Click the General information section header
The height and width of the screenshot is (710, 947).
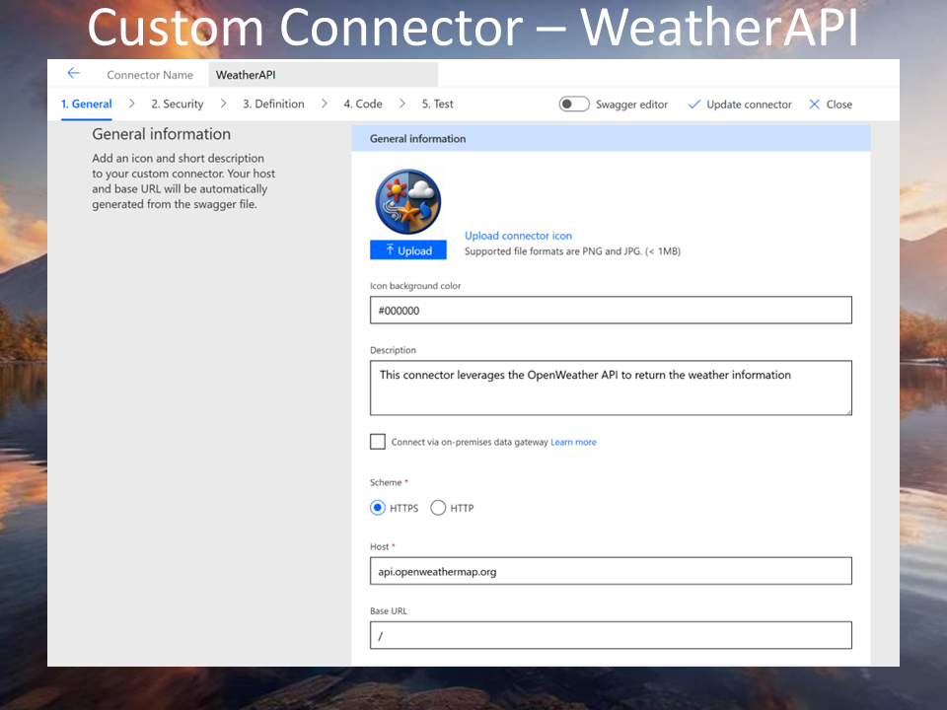(611, 138)
